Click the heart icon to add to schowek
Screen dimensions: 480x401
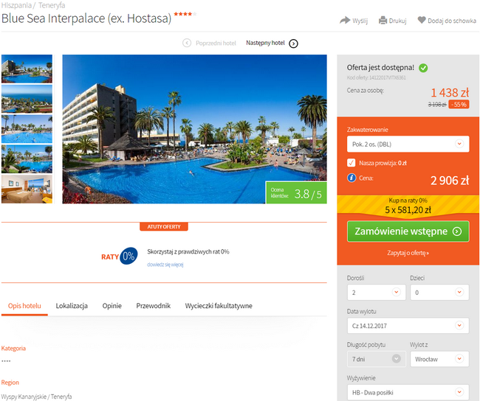click(x=422, y=20)
